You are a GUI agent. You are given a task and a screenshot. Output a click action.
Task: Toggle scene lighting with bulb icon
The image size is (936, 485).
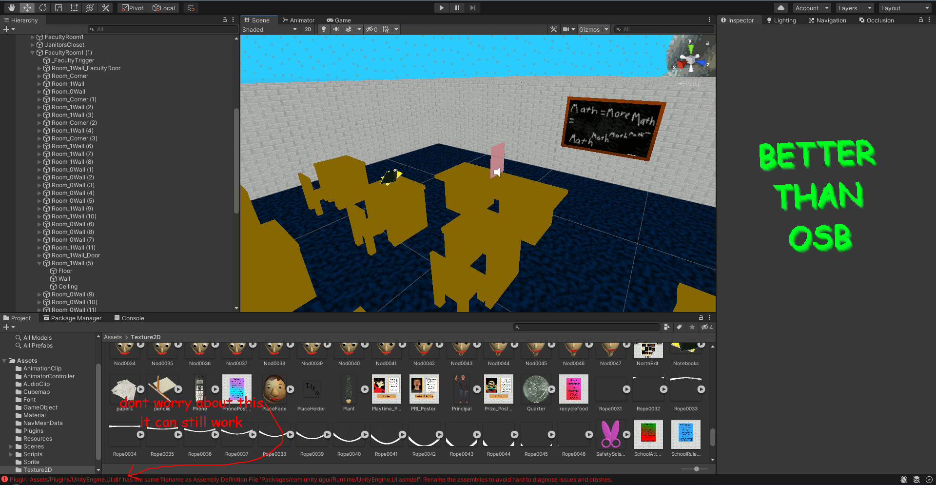tap(323, 29)
